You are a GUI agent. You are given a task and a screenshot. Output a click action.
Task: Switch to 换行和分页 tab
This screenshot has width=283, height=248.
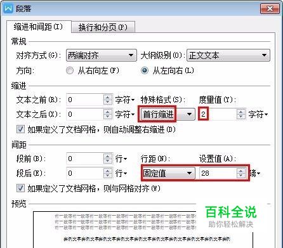tap(103, 27)
